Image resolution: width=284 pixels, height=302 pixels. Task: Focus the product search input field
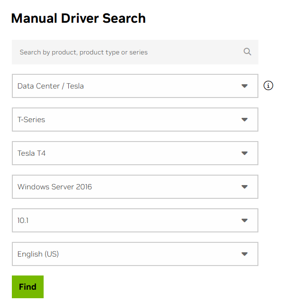point(135,52)
